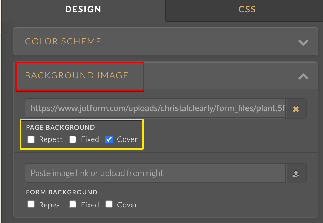Click the Background Image section title
This screenshot has width=323, height=223.
(77, 75)
